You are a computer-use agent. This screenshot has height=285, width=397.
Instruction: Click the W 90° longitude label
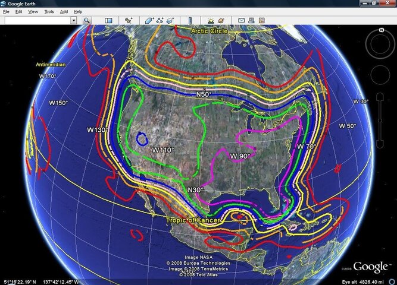(x=240, y=156)
